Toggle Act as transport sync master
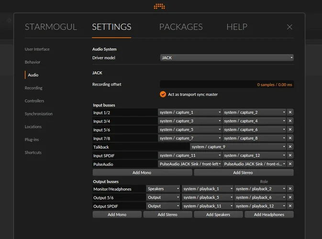The height and width of the screenshot is (239, 322). 163,94
